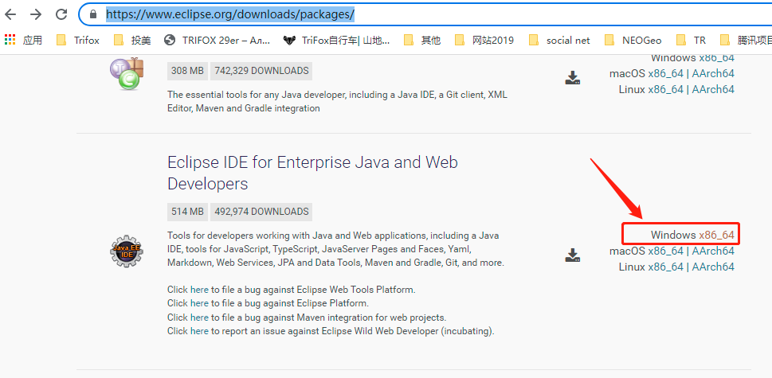Click the browser back arrow
This screenshot has width=772, height=378.
10,14
